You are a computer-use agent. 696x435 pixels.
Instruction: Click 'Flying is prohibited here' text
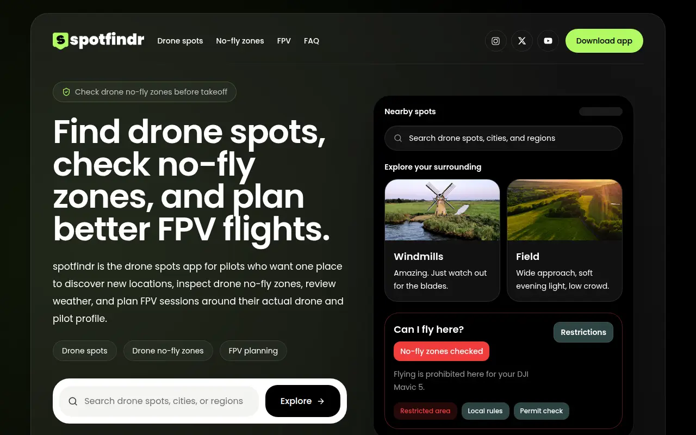461,381
